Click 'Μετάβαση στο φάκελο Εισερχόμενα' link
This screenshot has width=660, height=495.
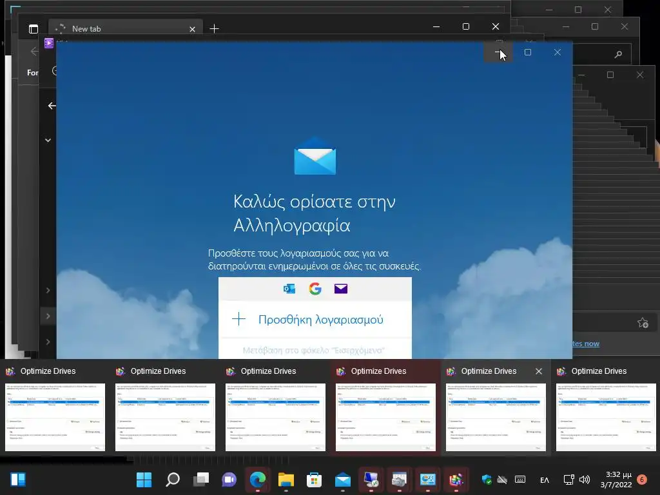pyautogui.click(x=314, y=350)
